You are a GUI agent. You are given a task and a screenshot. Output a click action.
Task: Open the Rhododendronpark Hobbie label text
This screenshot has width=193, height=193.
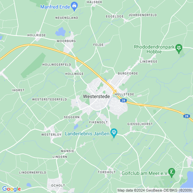tap(154, 49)
